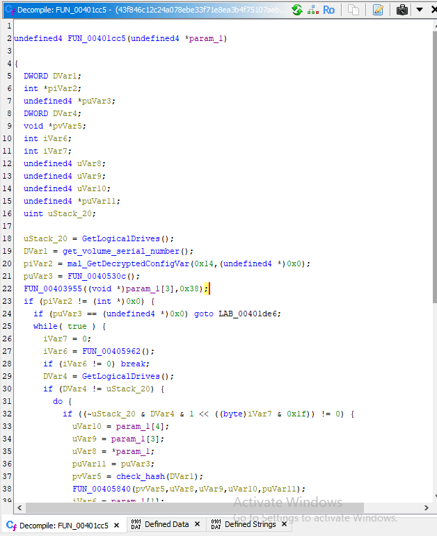Click GetLogicalDrives call on line 29
Viewport: 437px width, 536px height.
click(x=121, y=376)
